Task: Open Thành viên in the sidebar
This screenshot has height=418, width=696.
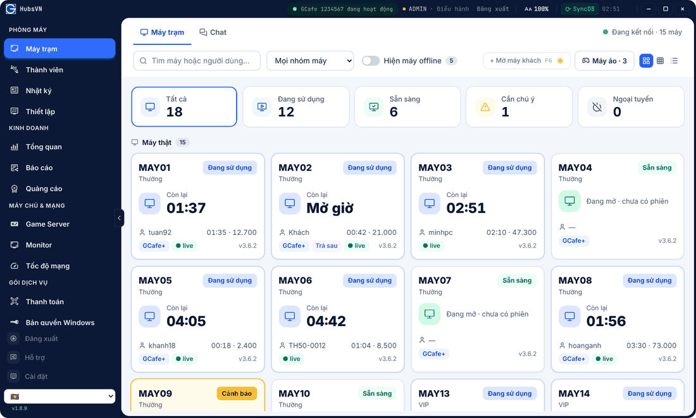Action: click(x=59, y=70)
